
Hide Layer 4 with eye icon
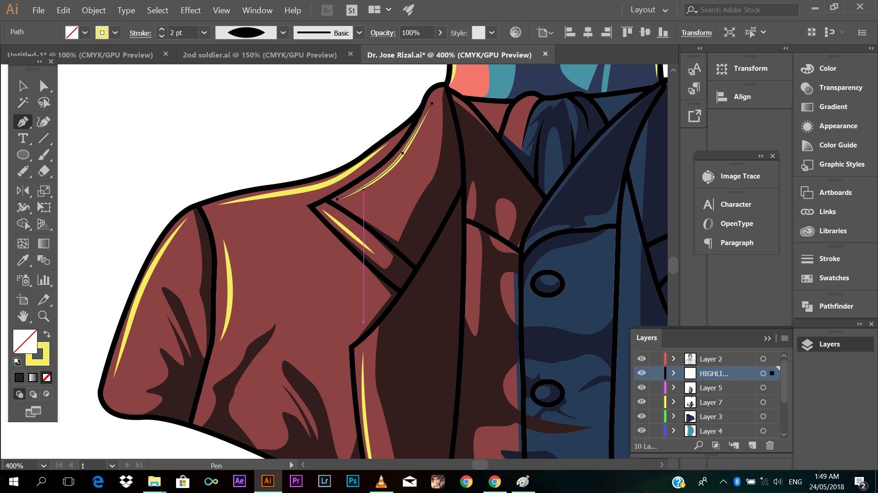click(x=642, y=430)
